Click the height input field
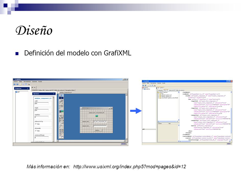The width and height of the screenshot is (245, 183). click(42, 110)
